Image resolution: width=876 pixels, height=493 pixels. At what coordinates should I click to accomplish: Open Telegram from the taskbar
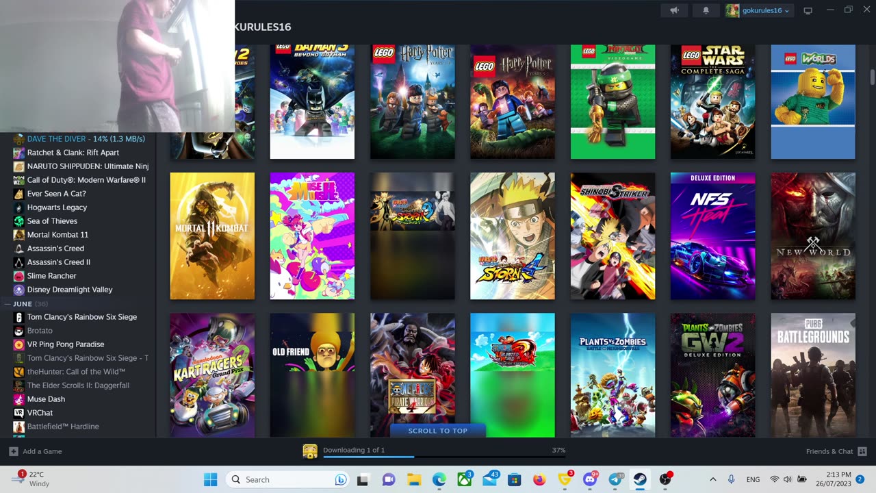point(615,479)
